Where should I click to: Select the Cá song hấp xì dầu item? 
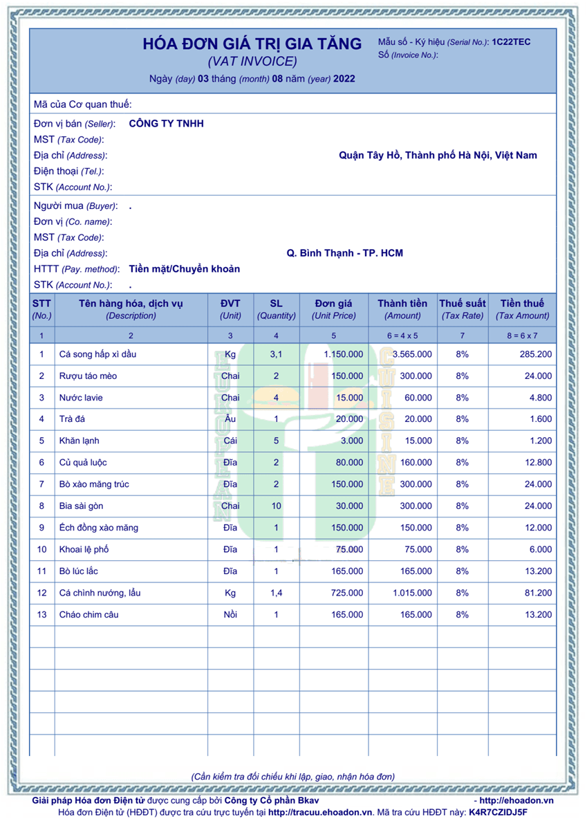pyautogui.click(x=102, y=354)
